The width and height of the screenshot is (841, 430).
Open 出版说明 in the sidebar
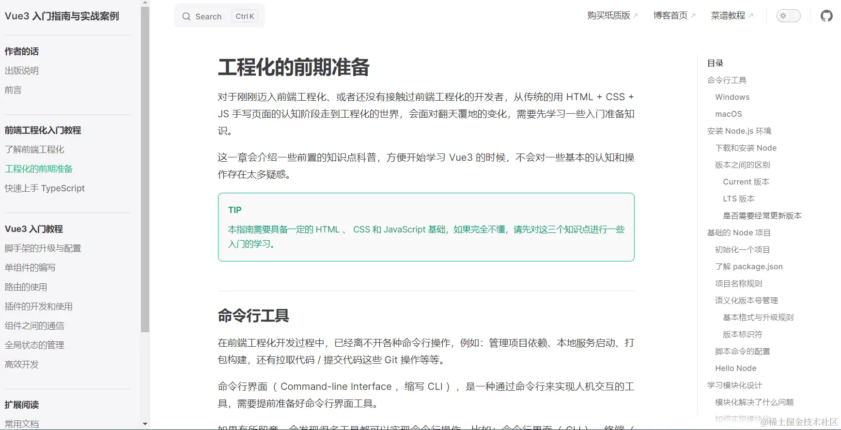pyautogui.click(x=22, y=71)
